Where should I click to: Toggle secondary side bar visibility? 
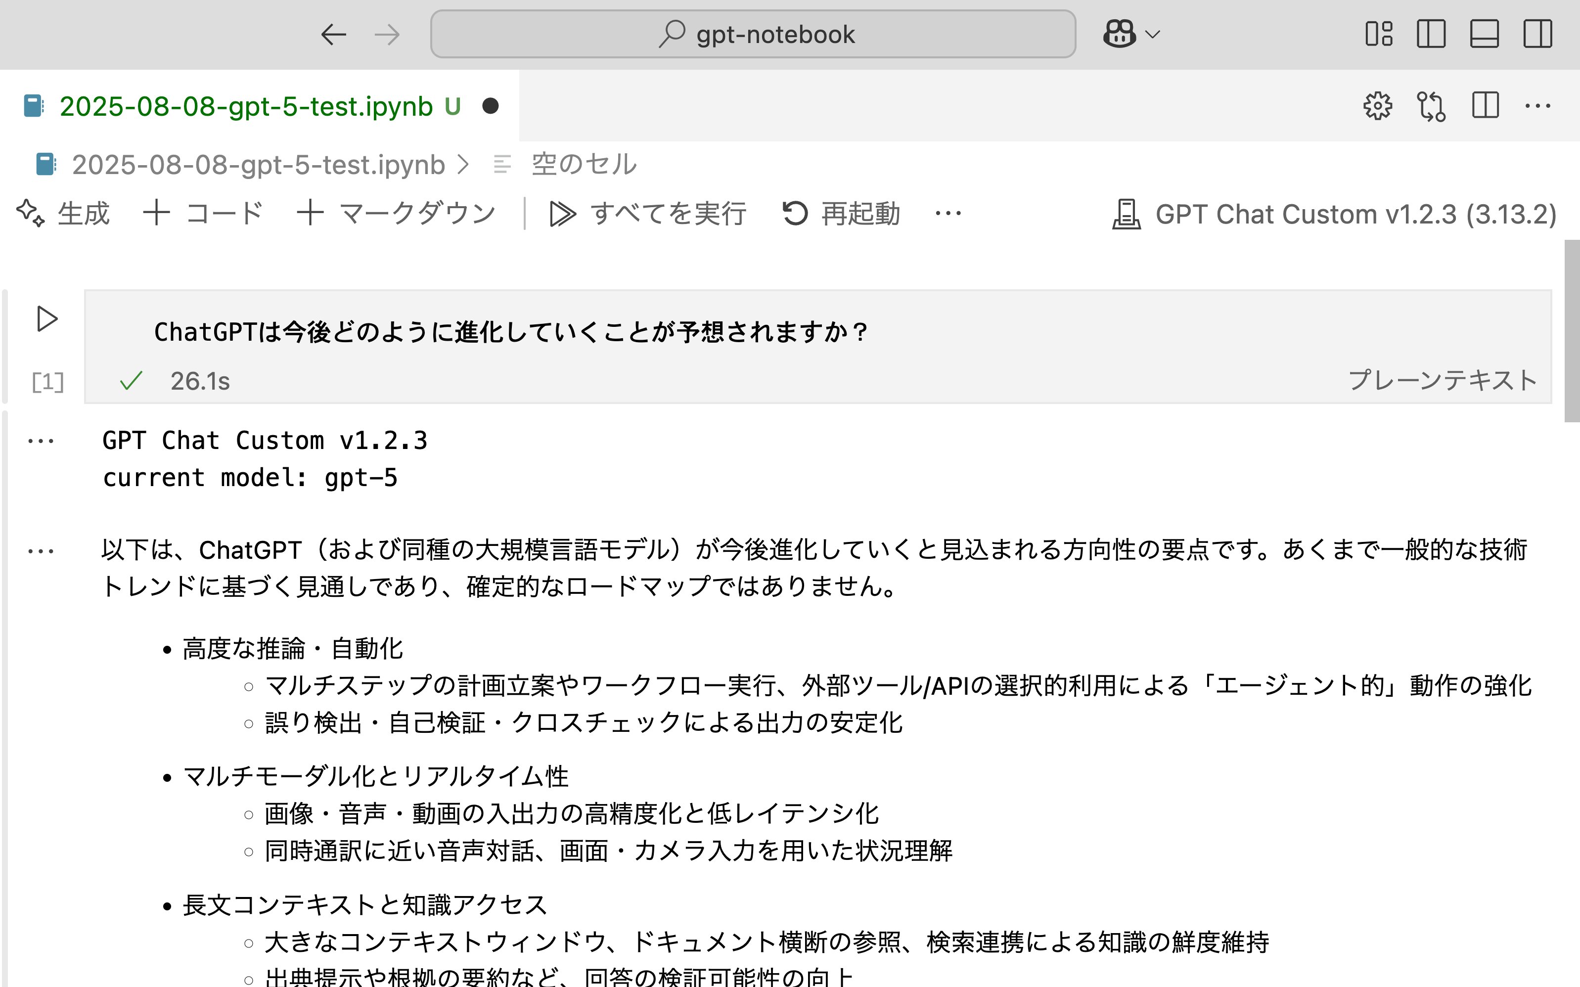point(1537,34)
